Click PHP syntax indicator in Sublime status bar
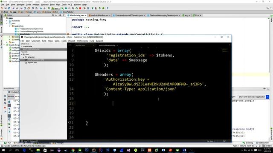273x153 pixels. (x=224, y=141)
